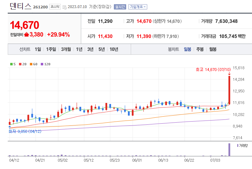Click the stock code 261200
The height and width of the screenshot is (169, 252).
pyautogui.click(x=40, y=7)
